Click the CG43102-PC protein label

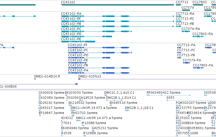(x=78, y=50)
